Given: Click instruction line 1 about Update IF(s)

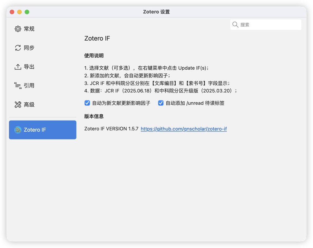Looking at the screenshot, I should [147, 68].
